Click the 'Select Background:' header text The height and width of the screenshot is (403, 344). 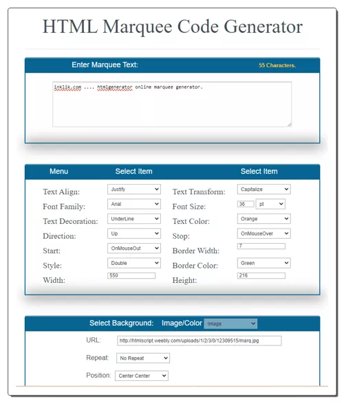click(x=122, y=323)
